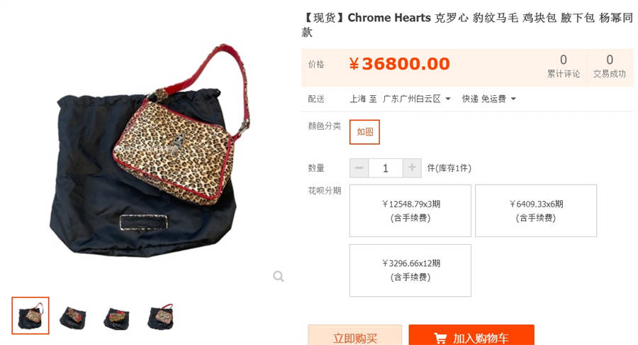Select the second product thumbnail
The image size is (638, 345).
(x=74, y=316)
